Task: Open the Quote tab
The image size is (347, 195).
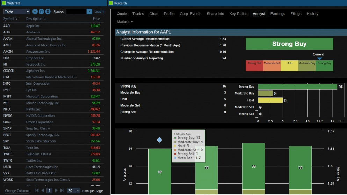Action: tap(122, 14)
